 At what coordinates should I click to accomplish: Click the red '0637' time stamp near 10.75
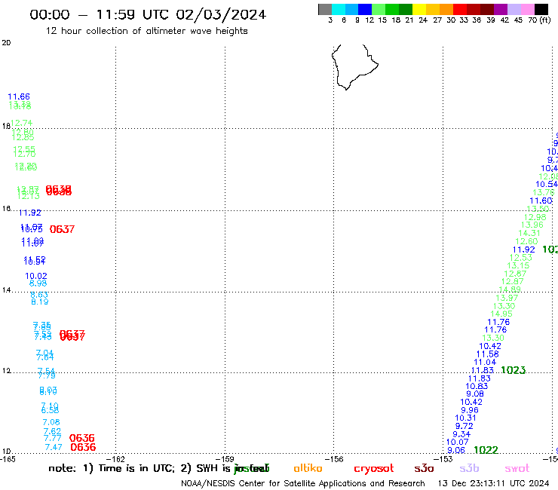(x=62, y=229)
